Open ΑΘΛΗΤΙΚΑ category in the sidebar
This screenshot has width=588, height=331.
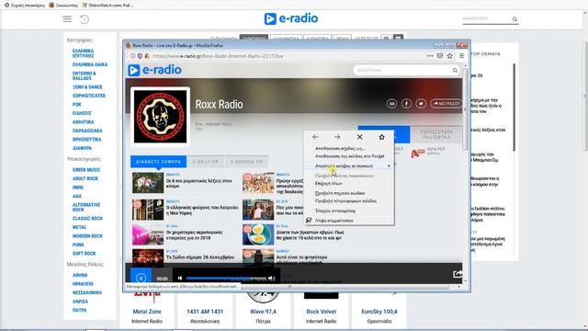83,122
